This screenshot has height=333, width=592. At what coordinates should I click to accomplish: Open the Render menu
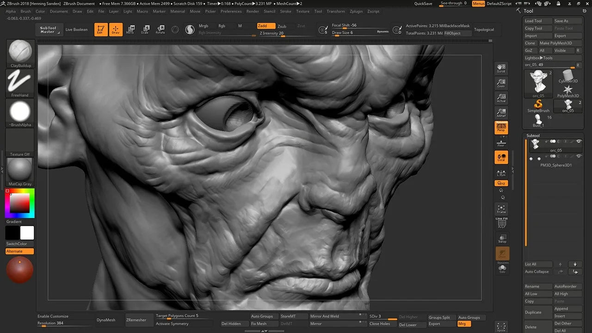pyautogui.click(x=253, y=12)
